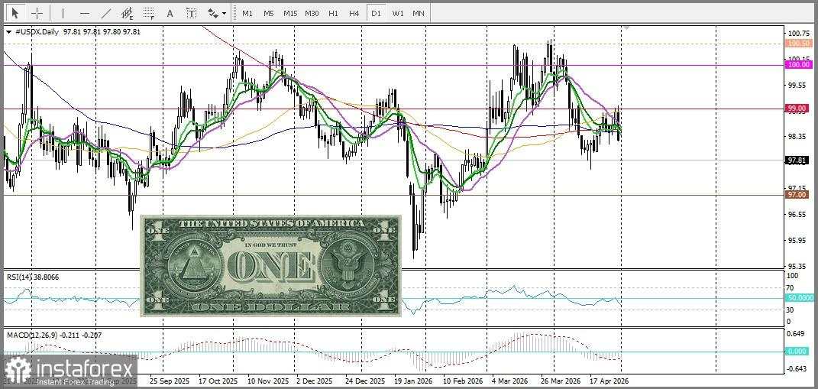The width and height of the screenshot is (818, 389).
Task: Click the 24 Dec 2025 date label
Action: coord(366,381)
